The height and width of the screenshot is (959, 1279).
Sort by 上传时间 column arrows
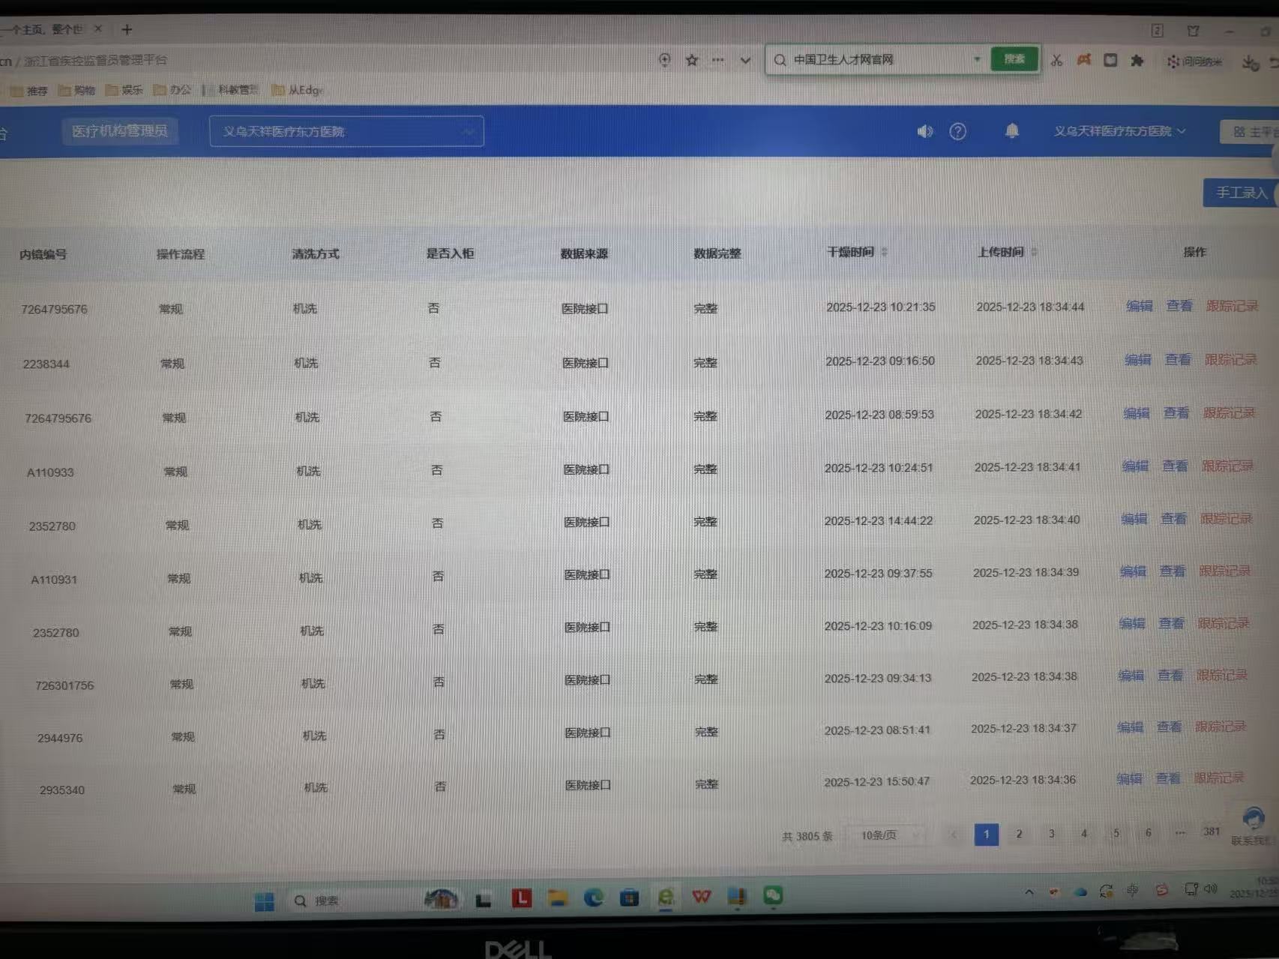1035,252
